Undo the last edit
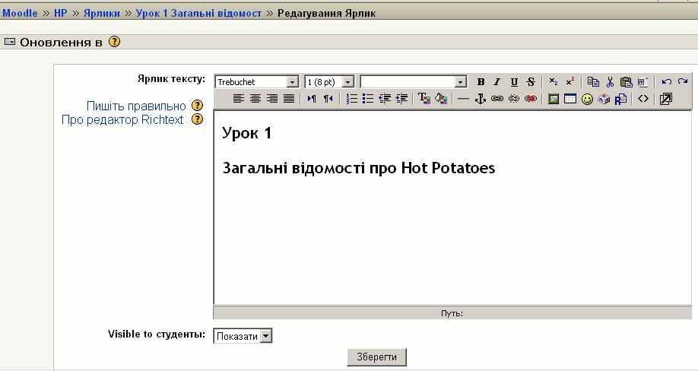The height and width of the screenshot is (371, 698). pos(666,82)
